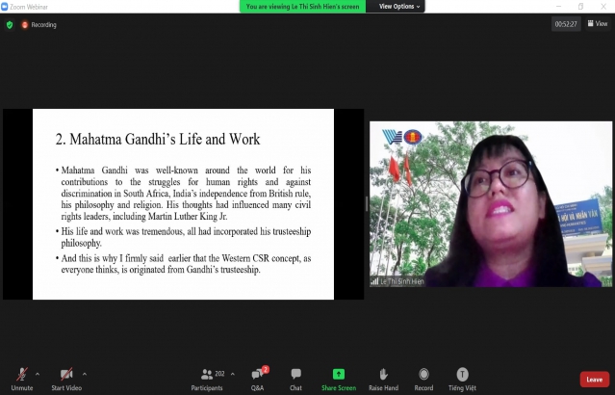615x395 pixels.
Task: Click the speaker's video thumbnail
Action: 491,204
